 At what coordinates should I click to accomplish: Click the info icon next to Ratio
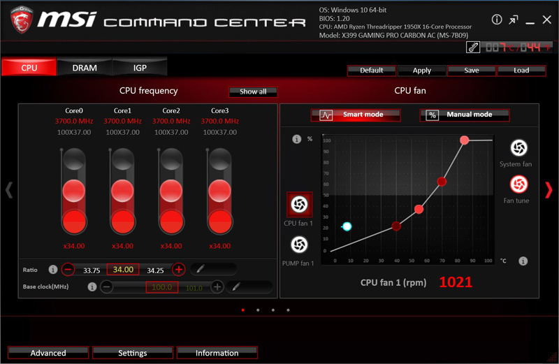point(53,270)
